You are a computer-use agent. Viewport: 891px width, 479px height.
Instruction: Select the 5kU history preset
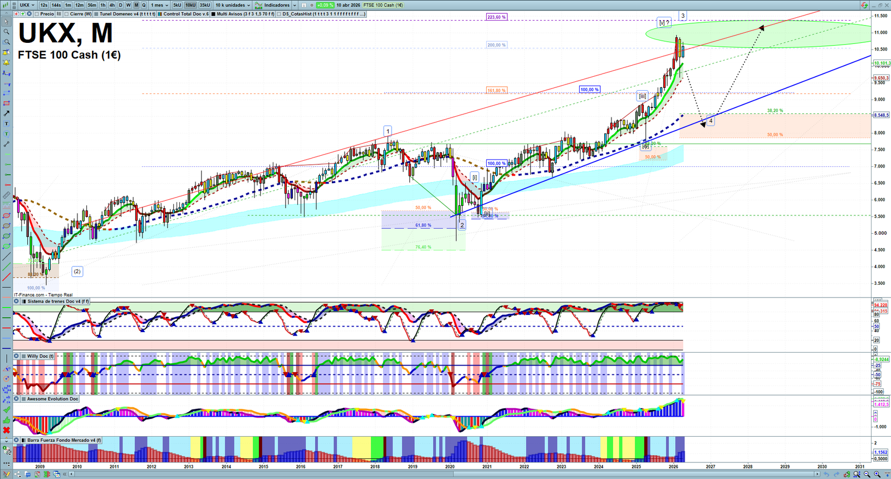tap(177, 5)
